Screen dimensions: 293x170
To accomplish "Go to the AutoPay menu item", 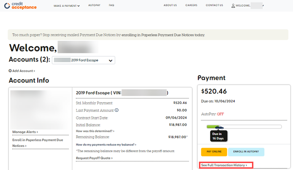I will (94, 6).
